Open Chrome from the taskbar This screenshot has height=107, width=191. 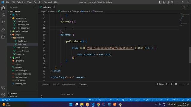98,104
